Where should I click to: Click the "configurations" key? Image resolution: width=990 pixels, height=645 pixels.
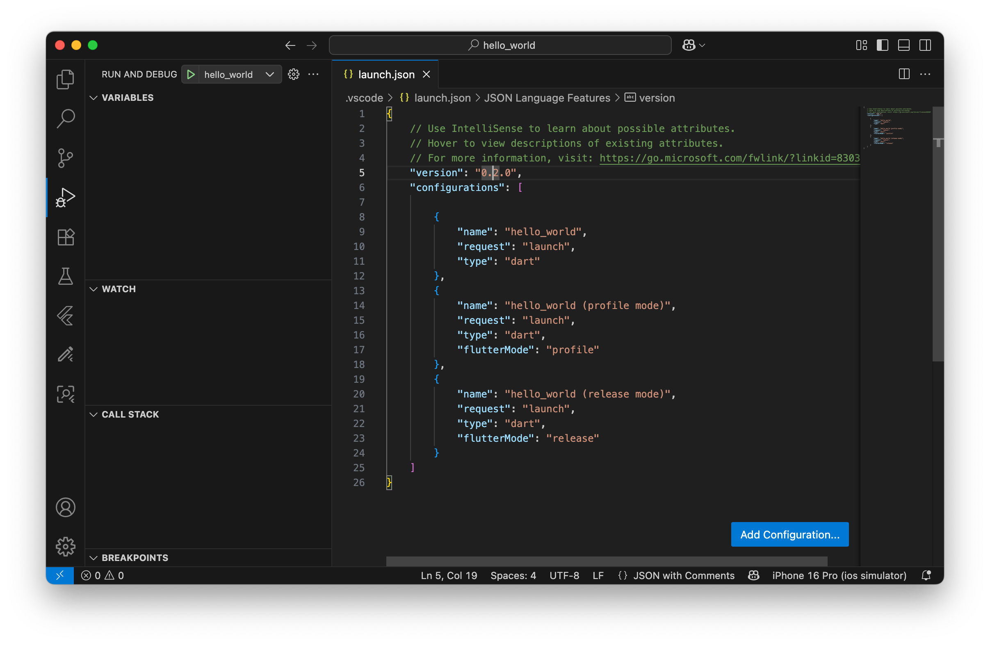point(457,187)
